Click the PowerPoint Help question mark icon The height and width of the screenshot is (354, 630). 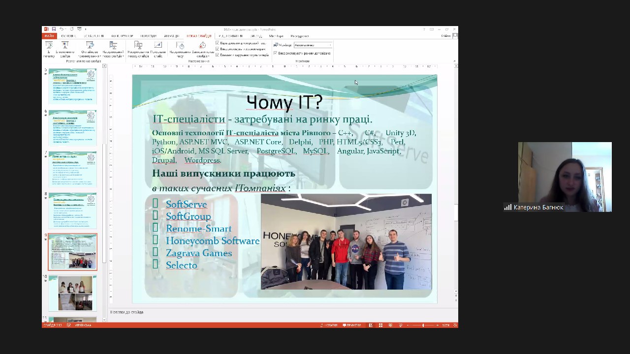pyautogui.click(x=424, y=29)
